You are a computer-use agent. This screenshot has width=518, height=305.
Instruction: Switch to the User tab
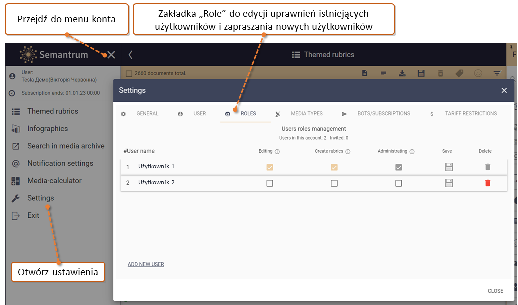pyautogui.click(x=192, y=114)
